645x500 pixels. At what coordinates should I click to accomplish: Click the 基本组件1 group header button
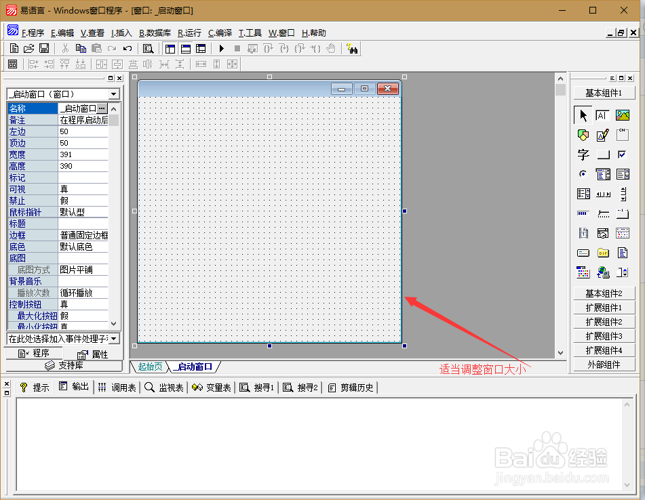coord(604,93)
